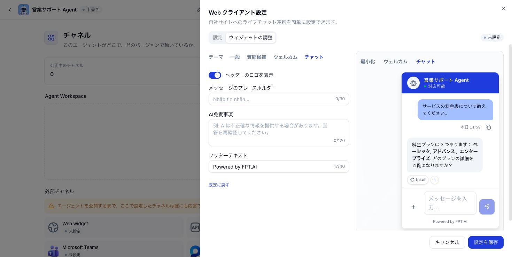Click the citation number 1 badge

[434, 180]
